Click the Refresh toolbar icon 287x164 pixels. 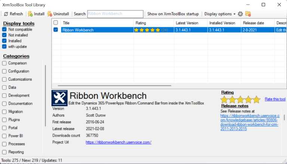(6, 14)
